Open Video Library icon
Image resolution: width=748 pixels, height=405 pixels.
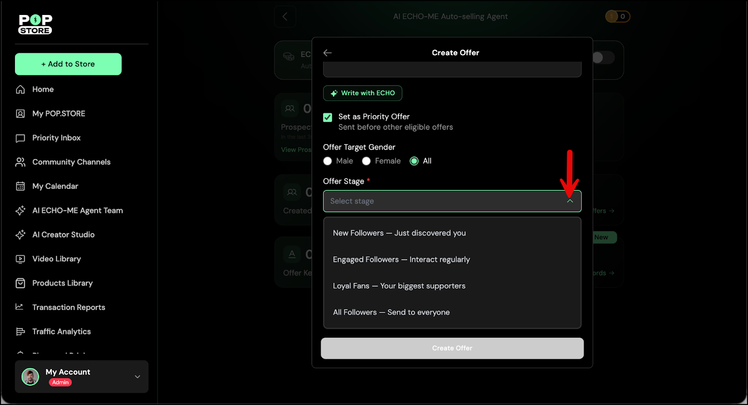point(20,259)
